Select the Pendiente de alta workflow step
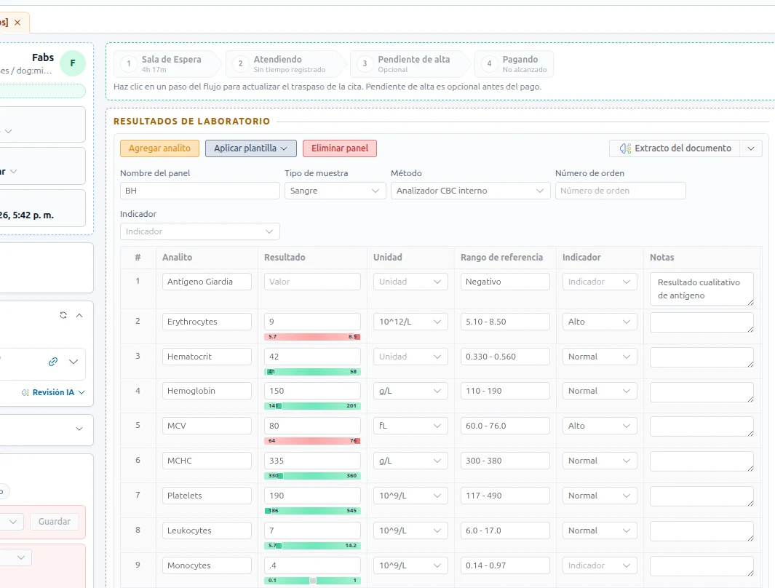This screenshot has height=588, width=775. pos(410,64)
